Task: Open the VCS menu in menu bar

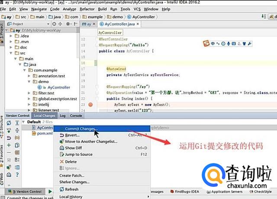Action: click(x=137, y=9)
